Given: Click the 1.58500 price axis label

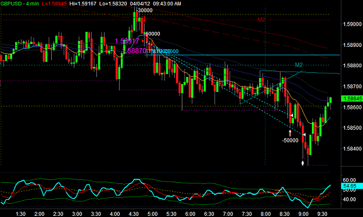Looking at the screenshot, I should 353,128.
